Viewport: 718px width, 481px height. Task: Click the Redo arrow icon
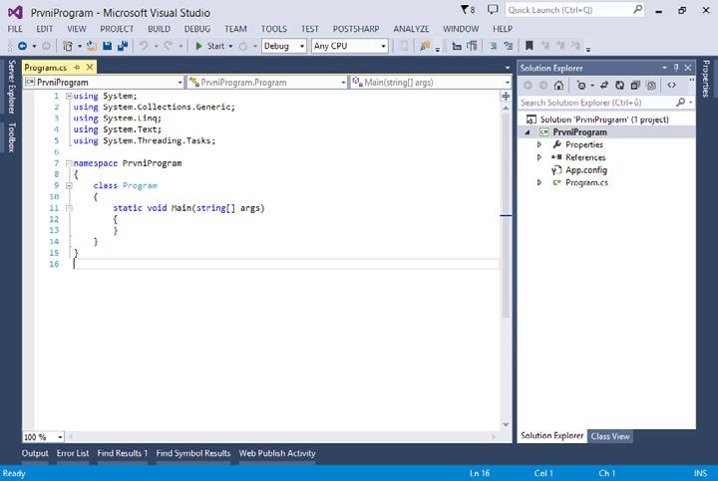tap(169, 46)
